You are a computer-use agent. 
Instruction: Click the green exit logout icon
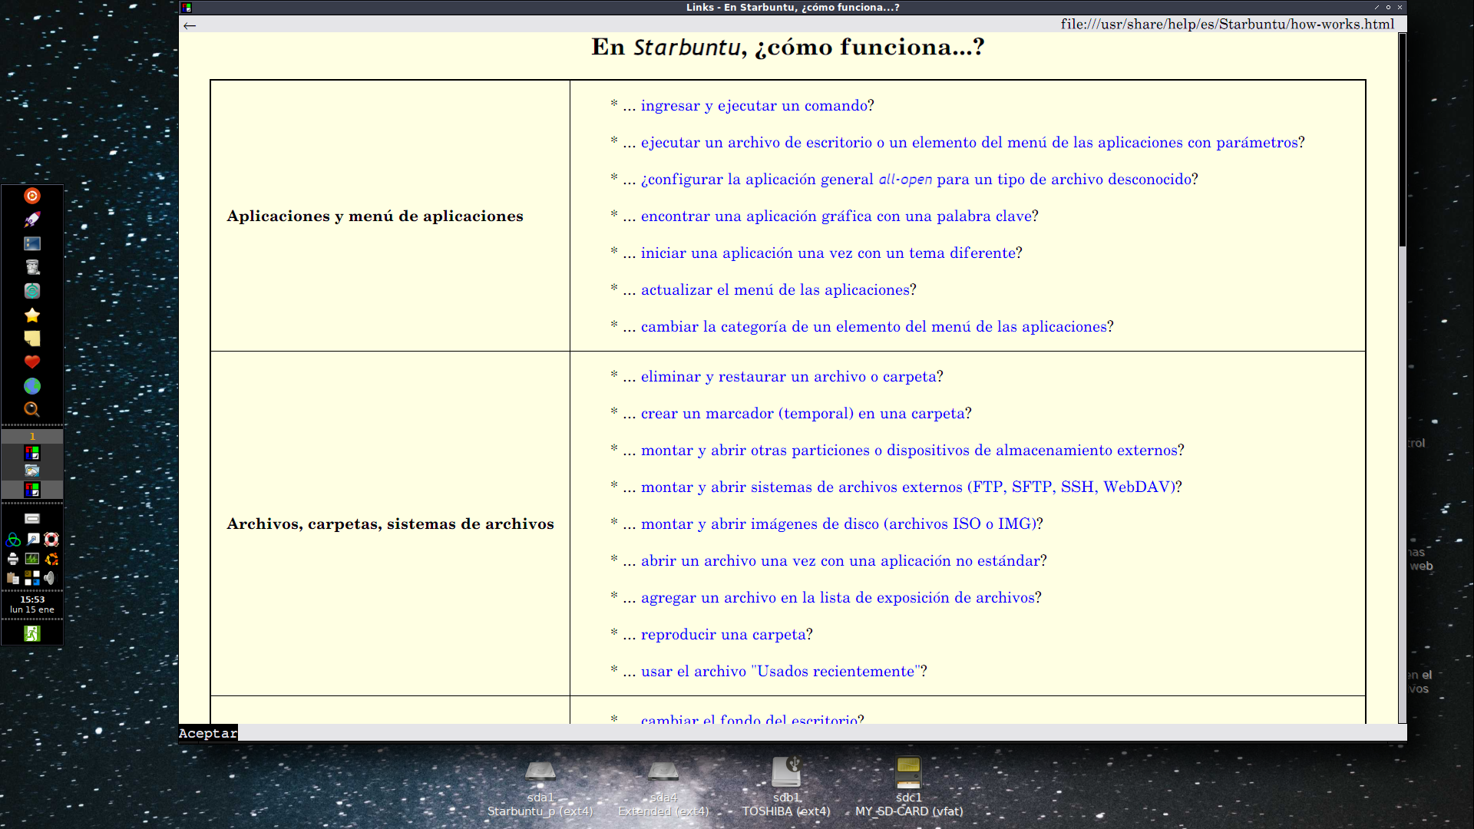32,633
